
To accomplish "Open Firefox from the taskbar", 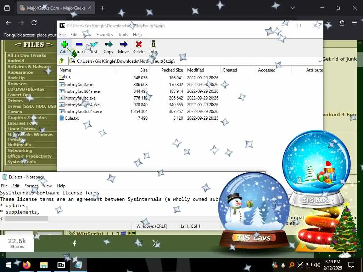I will (27, 265).
